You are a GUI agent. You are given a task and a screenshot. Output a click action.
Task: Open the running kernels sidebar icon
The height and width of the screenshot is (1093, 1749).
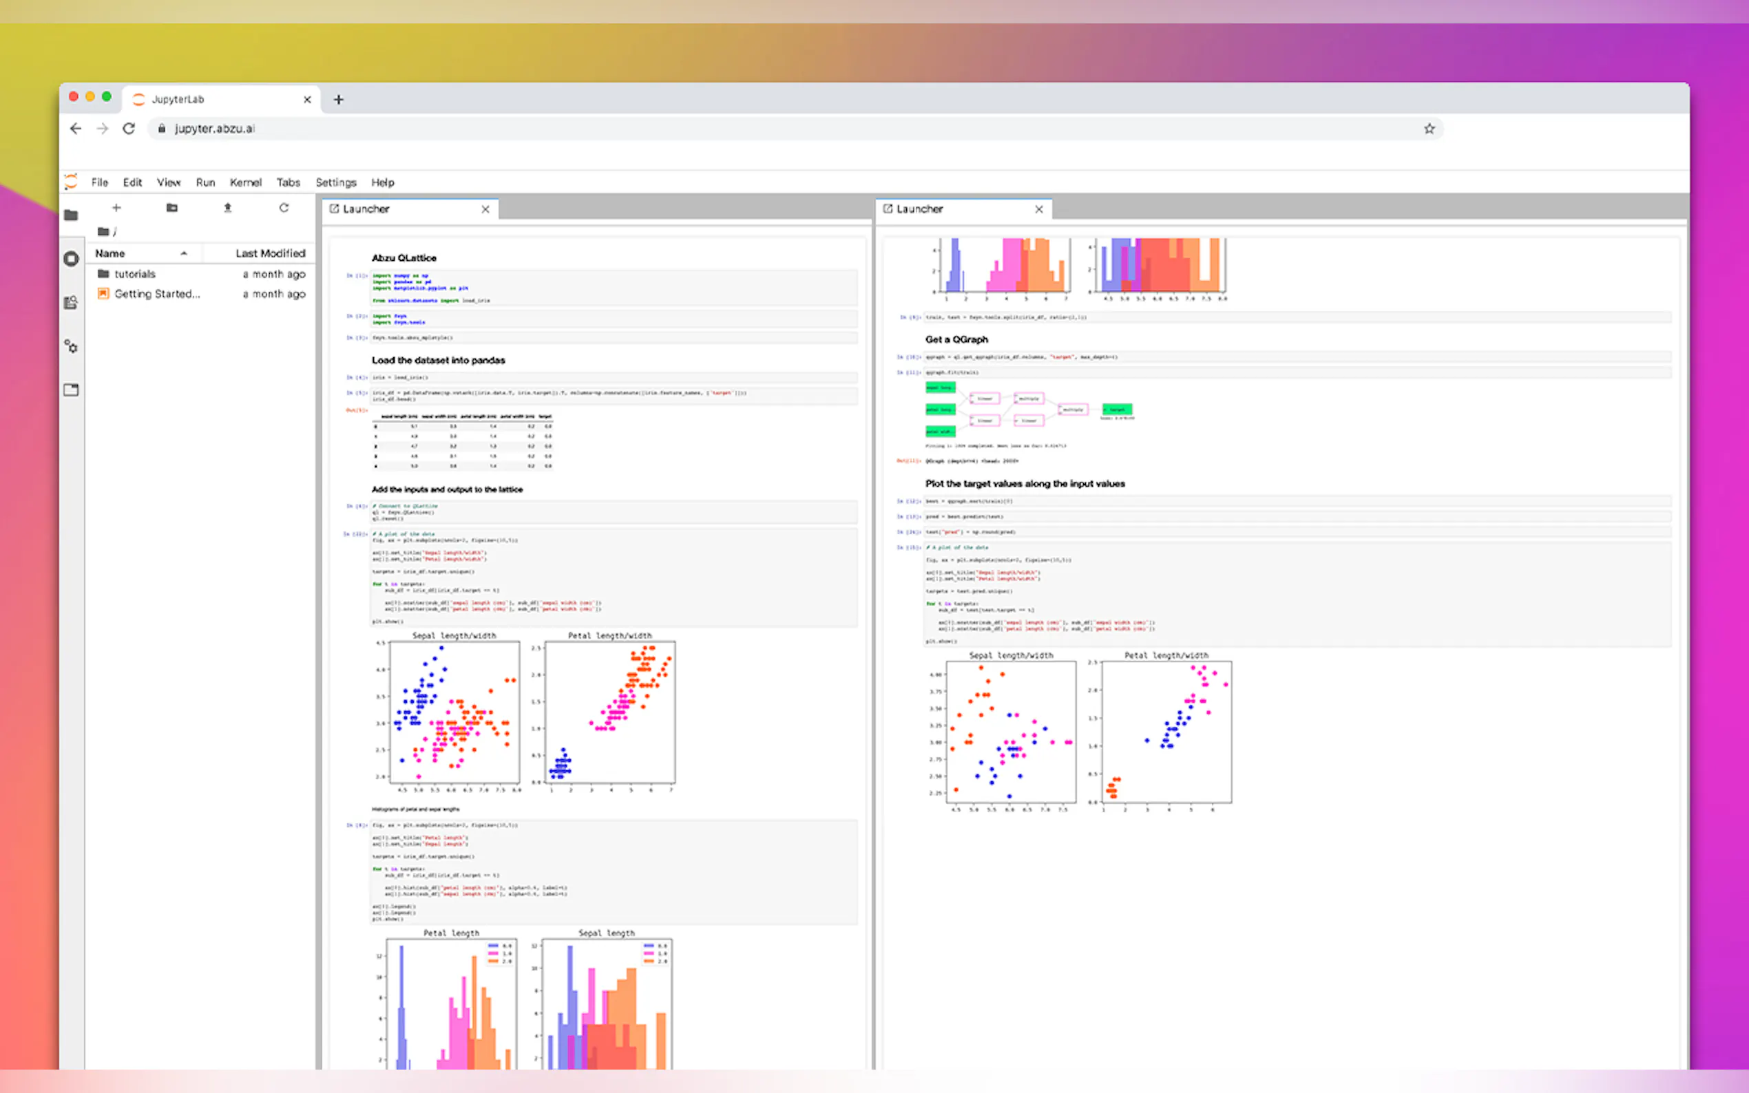tap(71, 259)
